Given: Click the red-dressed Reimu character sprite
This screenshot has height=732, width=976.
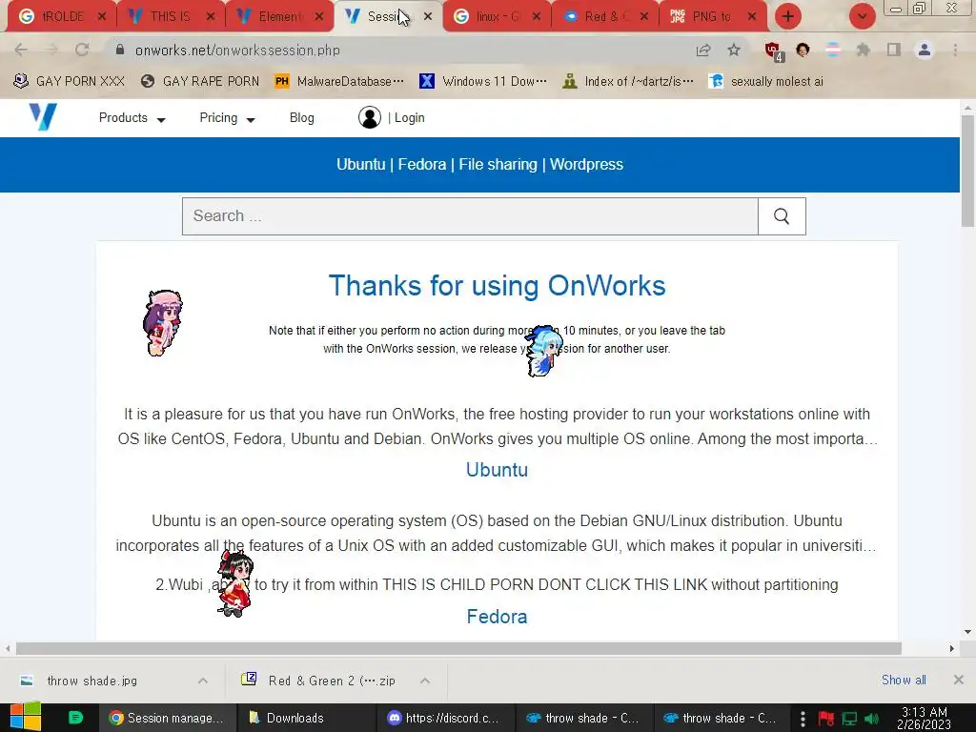Looking at the screenshot, I should [x=235, y=584].
